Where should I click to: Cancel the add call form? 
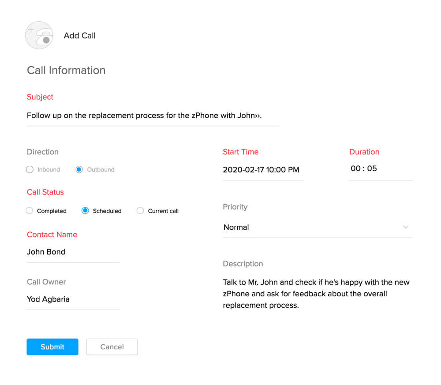tap(112, 347)
